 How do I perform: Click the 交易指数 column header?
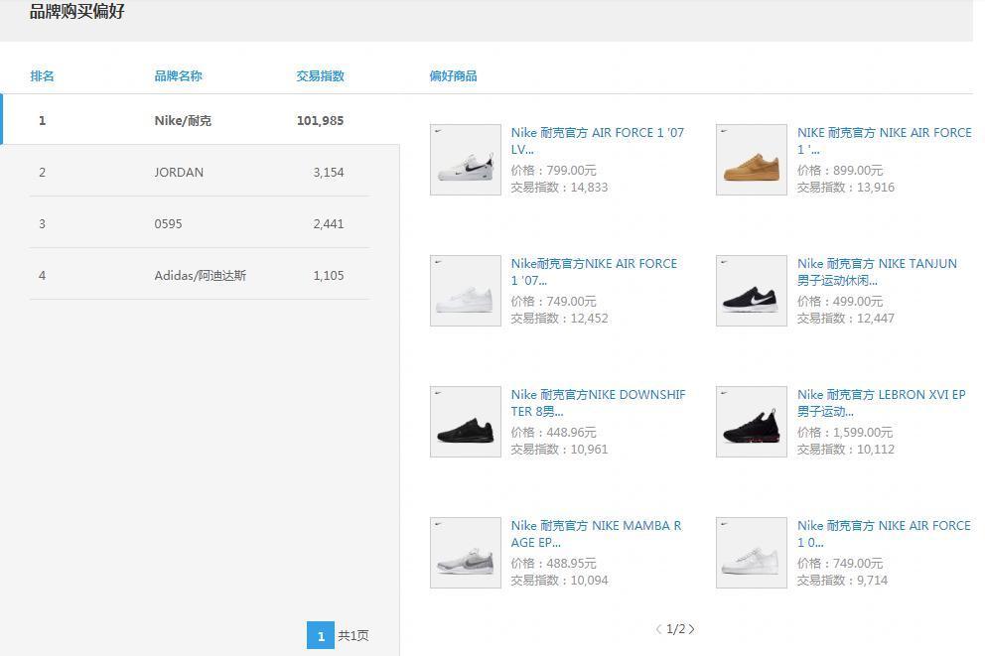pos(320,76)
